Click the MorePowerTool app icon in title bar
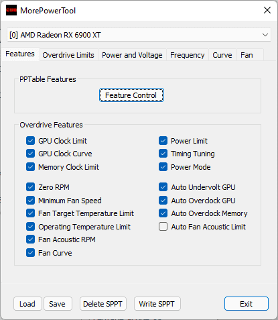This screenshot has width=278, height=320. [x=11, y=10]
